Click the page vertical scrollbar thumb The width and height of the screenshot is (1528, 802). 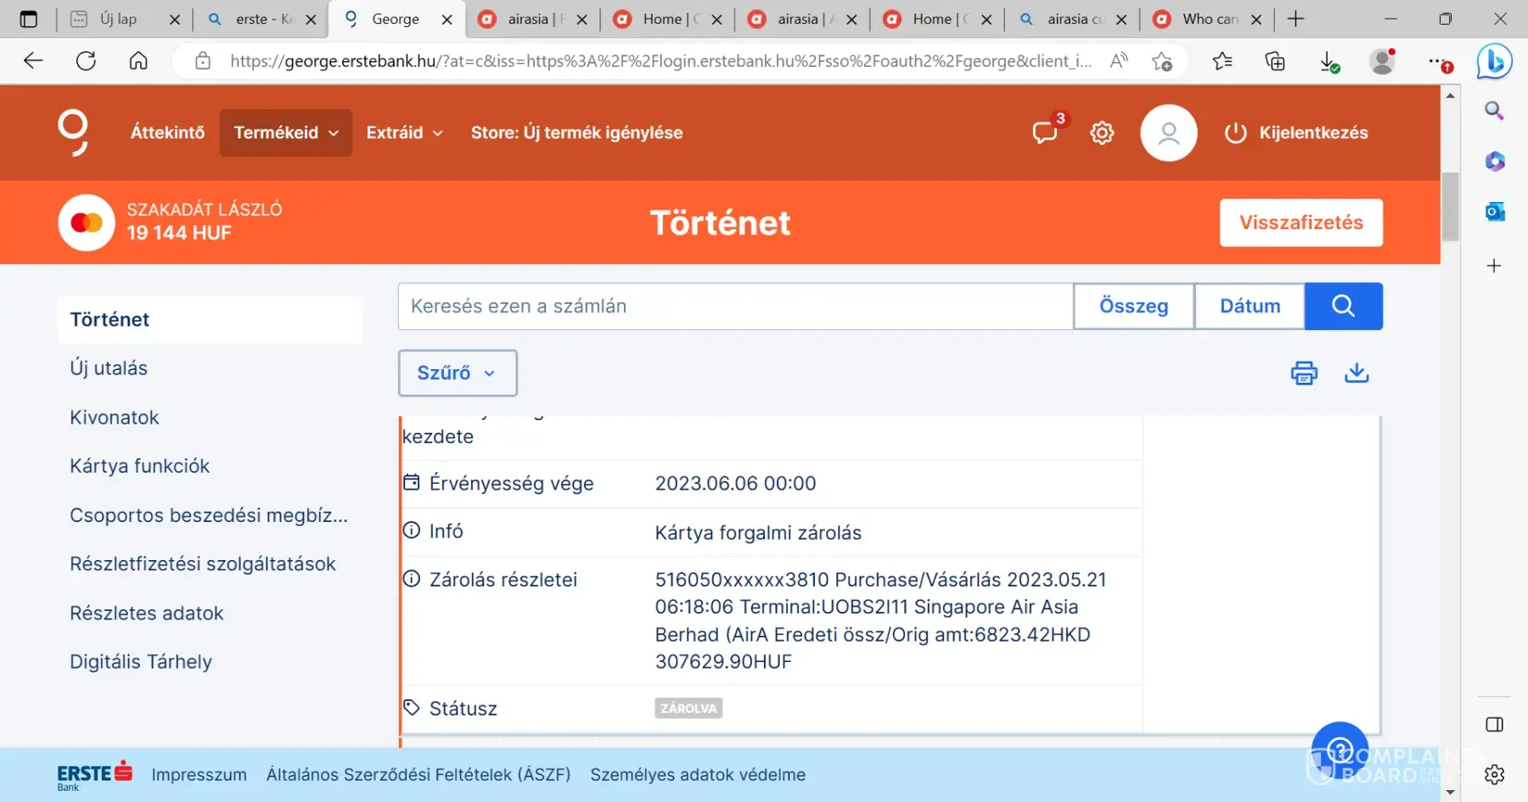pyautogui.click(x=1450, y=206)
